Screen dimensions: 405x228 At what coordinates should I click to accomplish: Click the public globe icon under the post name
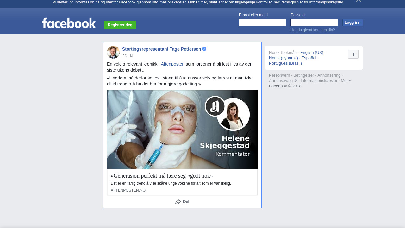pos(131,56)
